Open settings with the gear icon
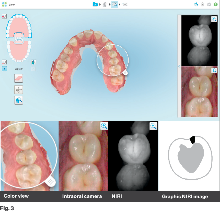220x211 pixels. (209, 5)
